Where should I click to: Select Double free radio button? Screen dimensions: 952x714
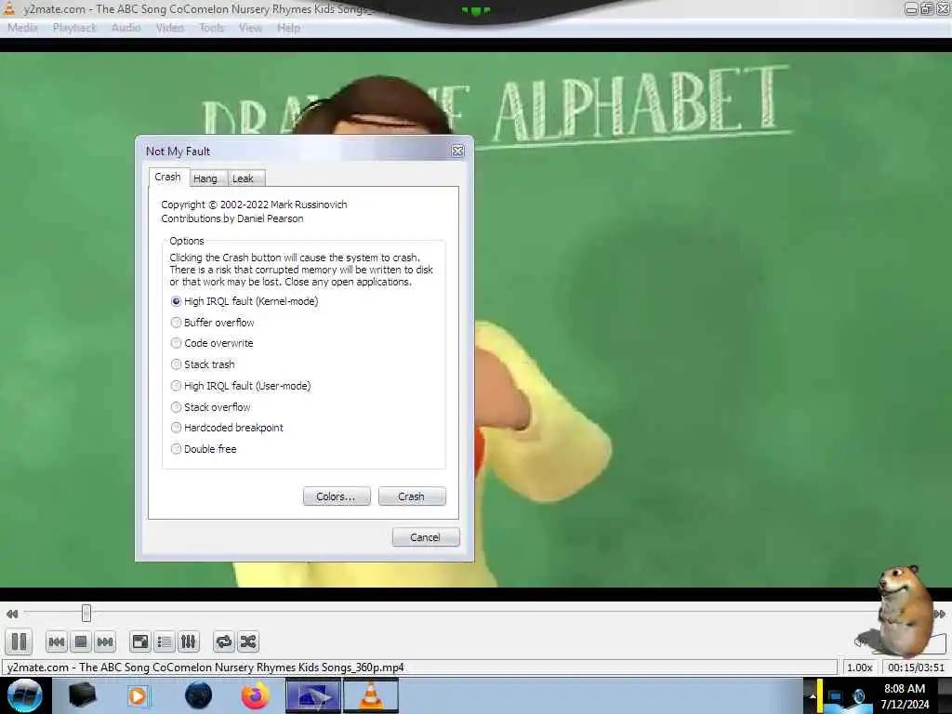[x=204, y=449]
